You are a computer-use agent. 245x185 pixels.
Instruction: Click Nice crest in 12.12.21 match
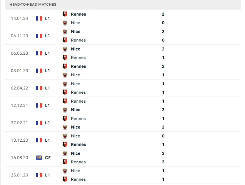pos(65,110)
